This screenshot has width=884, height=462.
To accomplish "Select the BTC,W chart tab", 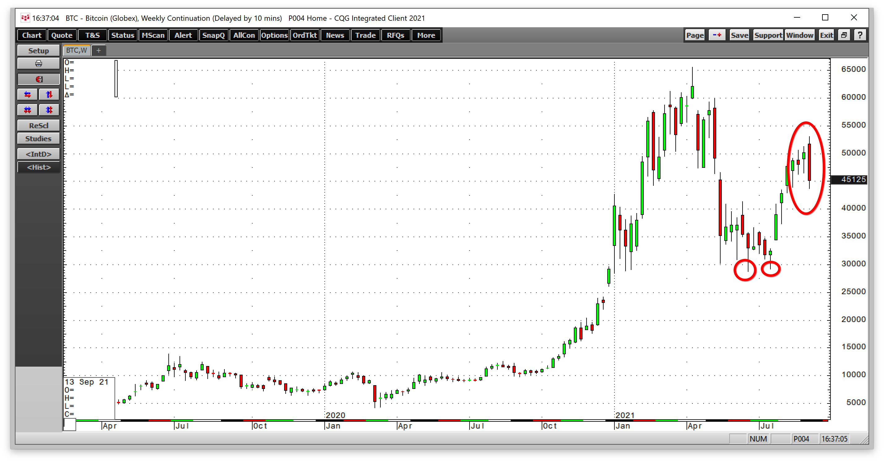I will pos(76,50).
